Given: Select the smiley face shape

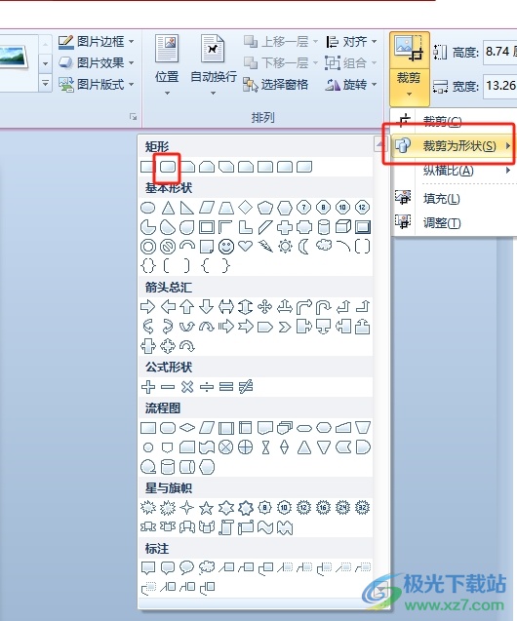Looking at the screenshot, I should [x=226, y=247].
